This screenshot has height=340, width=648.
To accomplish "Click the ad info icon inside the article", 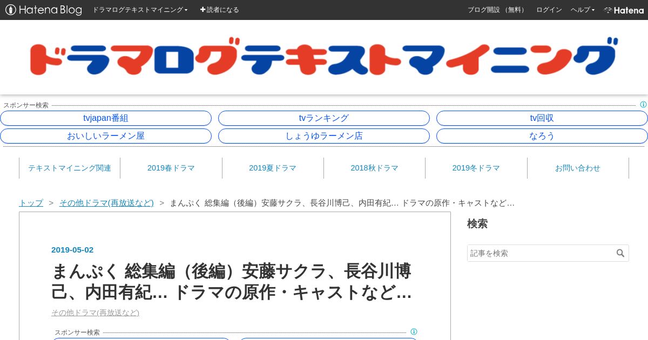I will [414, 332].
